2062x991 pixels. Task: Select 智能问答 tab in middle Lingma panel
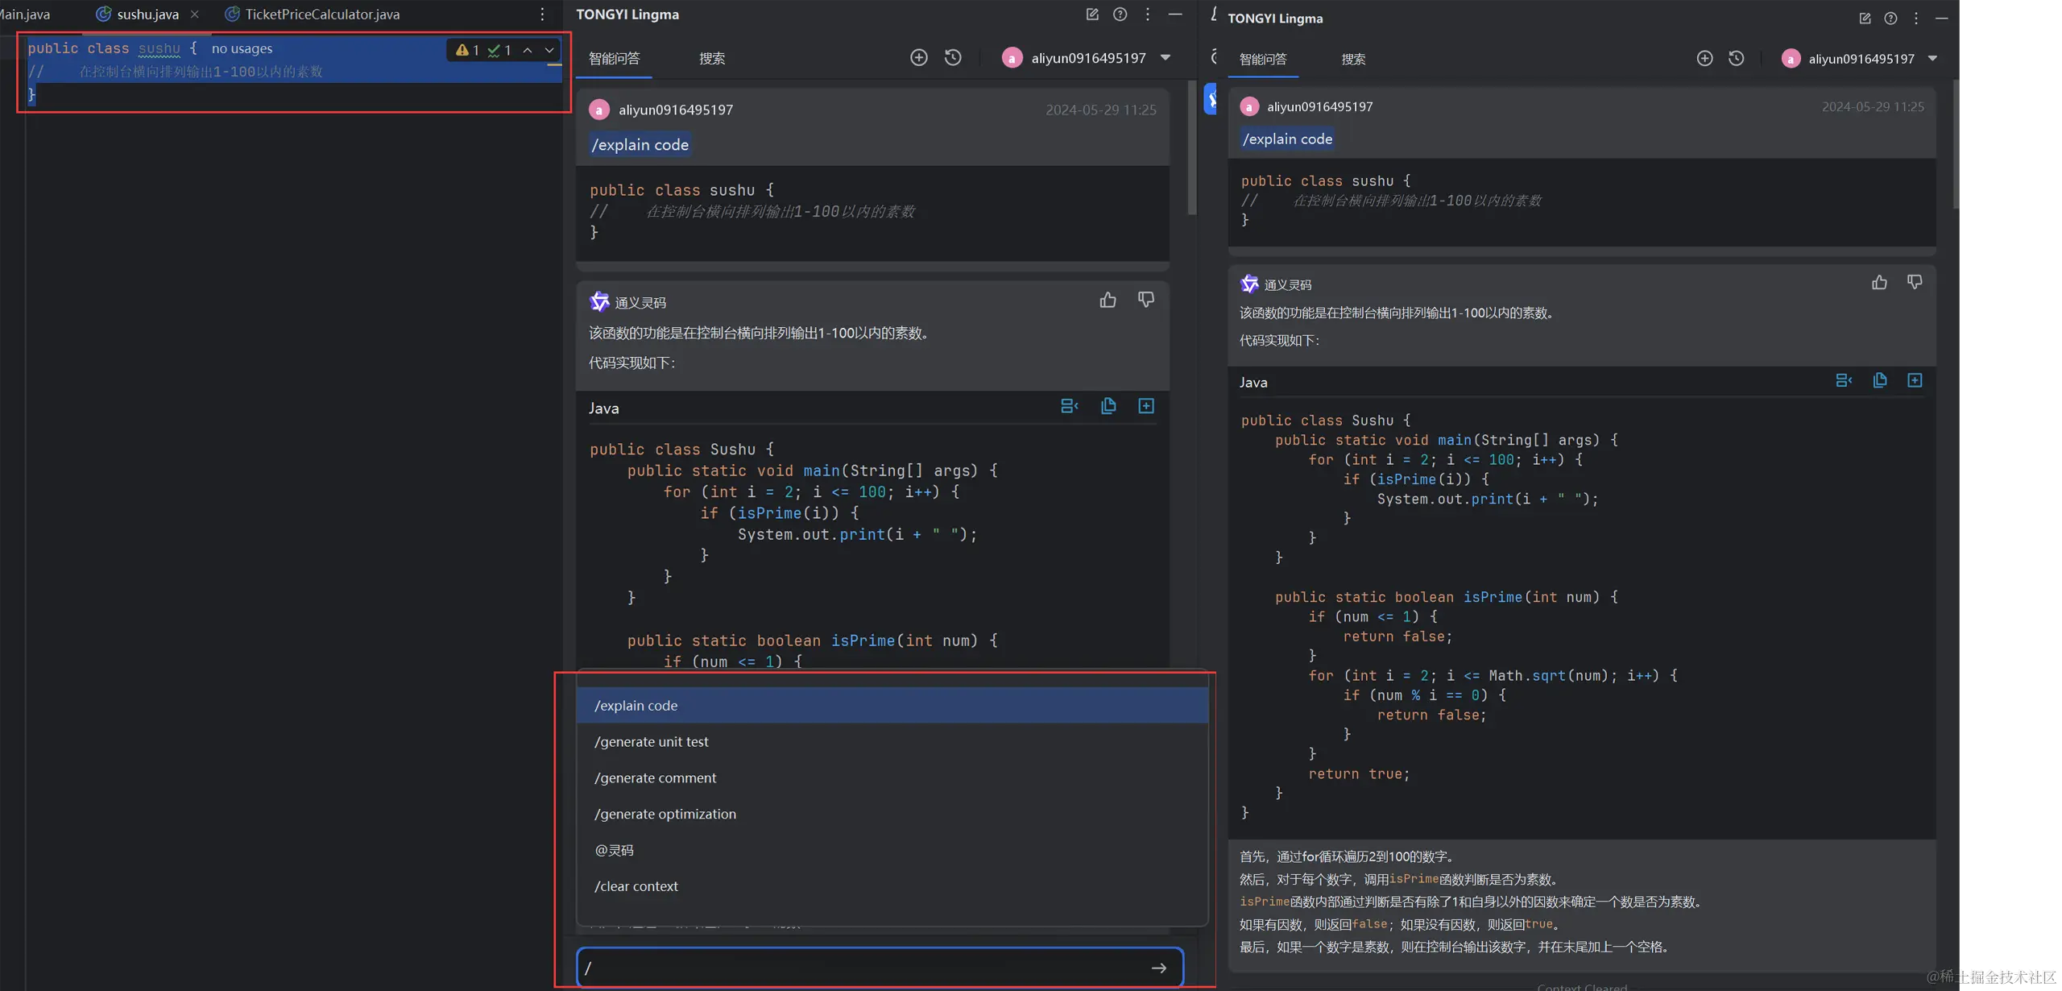pyautogui.click(x=615, y=58)
